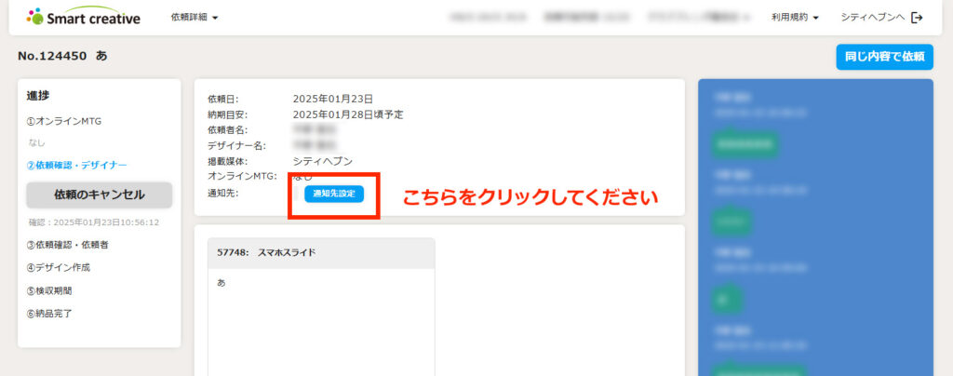Viewport: 953px width, 376px height.
Task: Click the date 2025年01月23日 value
Action: coord(332,99)
